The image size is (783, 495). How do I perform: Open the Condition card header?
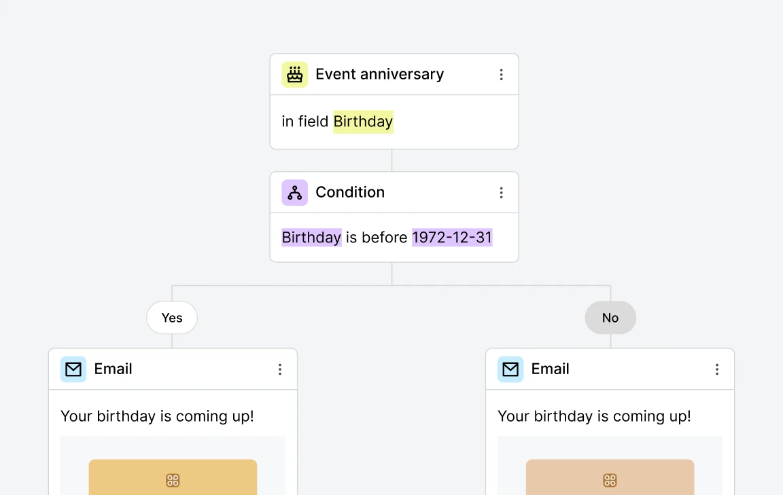350,192
